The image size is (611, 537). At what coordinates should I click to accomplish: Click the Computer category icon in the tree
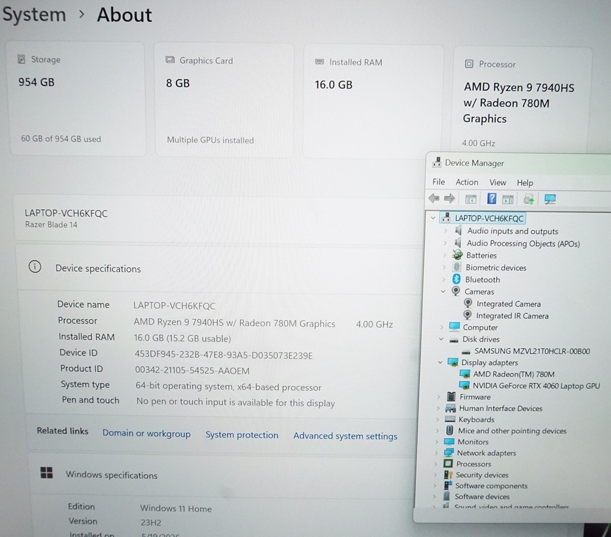point(455,327)
